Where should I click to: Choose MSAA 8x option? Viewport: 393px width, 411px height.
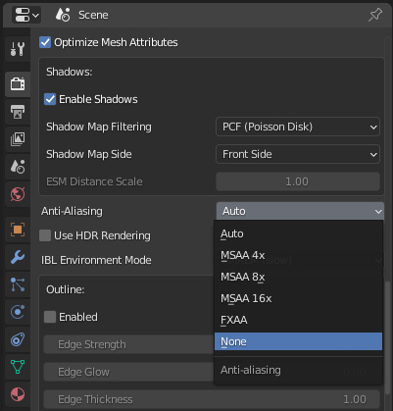click(x=298, y=277)
